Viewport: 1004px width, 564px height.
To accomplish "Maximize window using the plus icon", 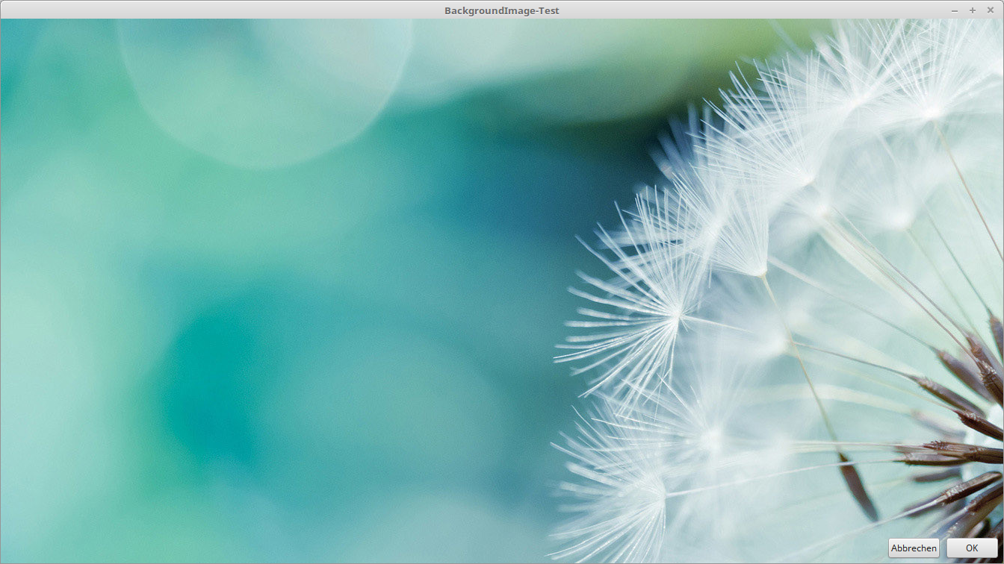I will coord(973,10).
